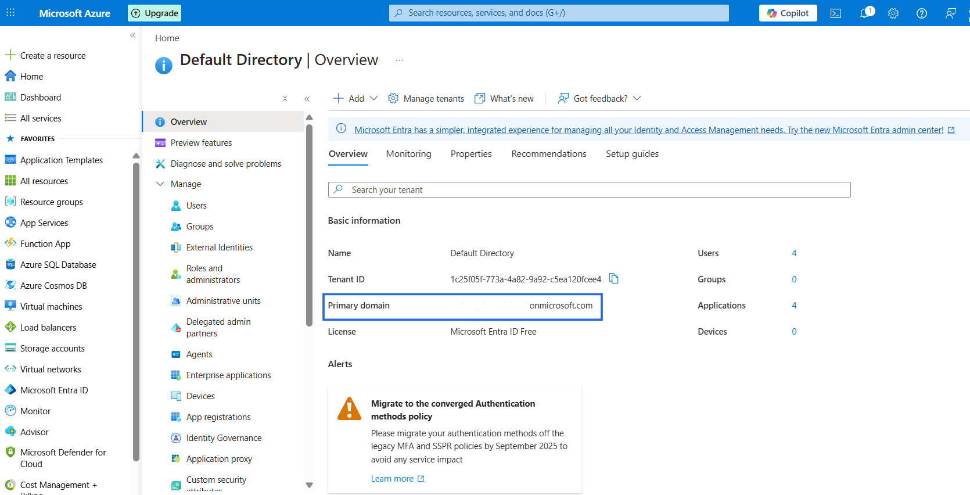Click the top bar feedback icon

click(951, 13)
